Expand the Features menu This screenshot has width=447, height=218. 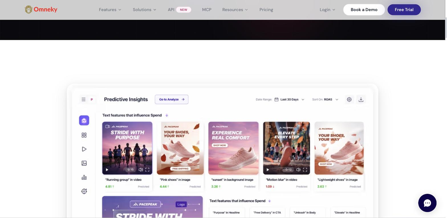[110, 10]
